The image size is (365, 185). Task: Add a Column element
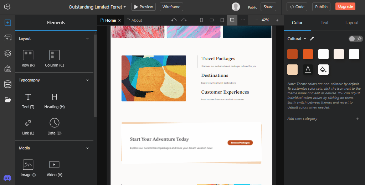point(54,59)
